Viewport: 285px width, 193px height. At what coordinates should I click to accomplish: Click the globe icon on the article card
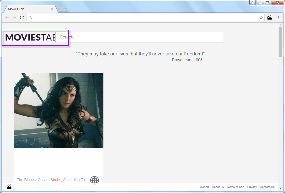point(94,180)
